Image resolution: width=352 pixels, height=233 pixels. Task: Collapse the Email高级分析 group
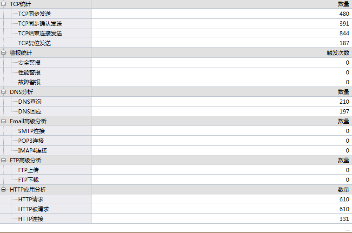tap(3, 121)
